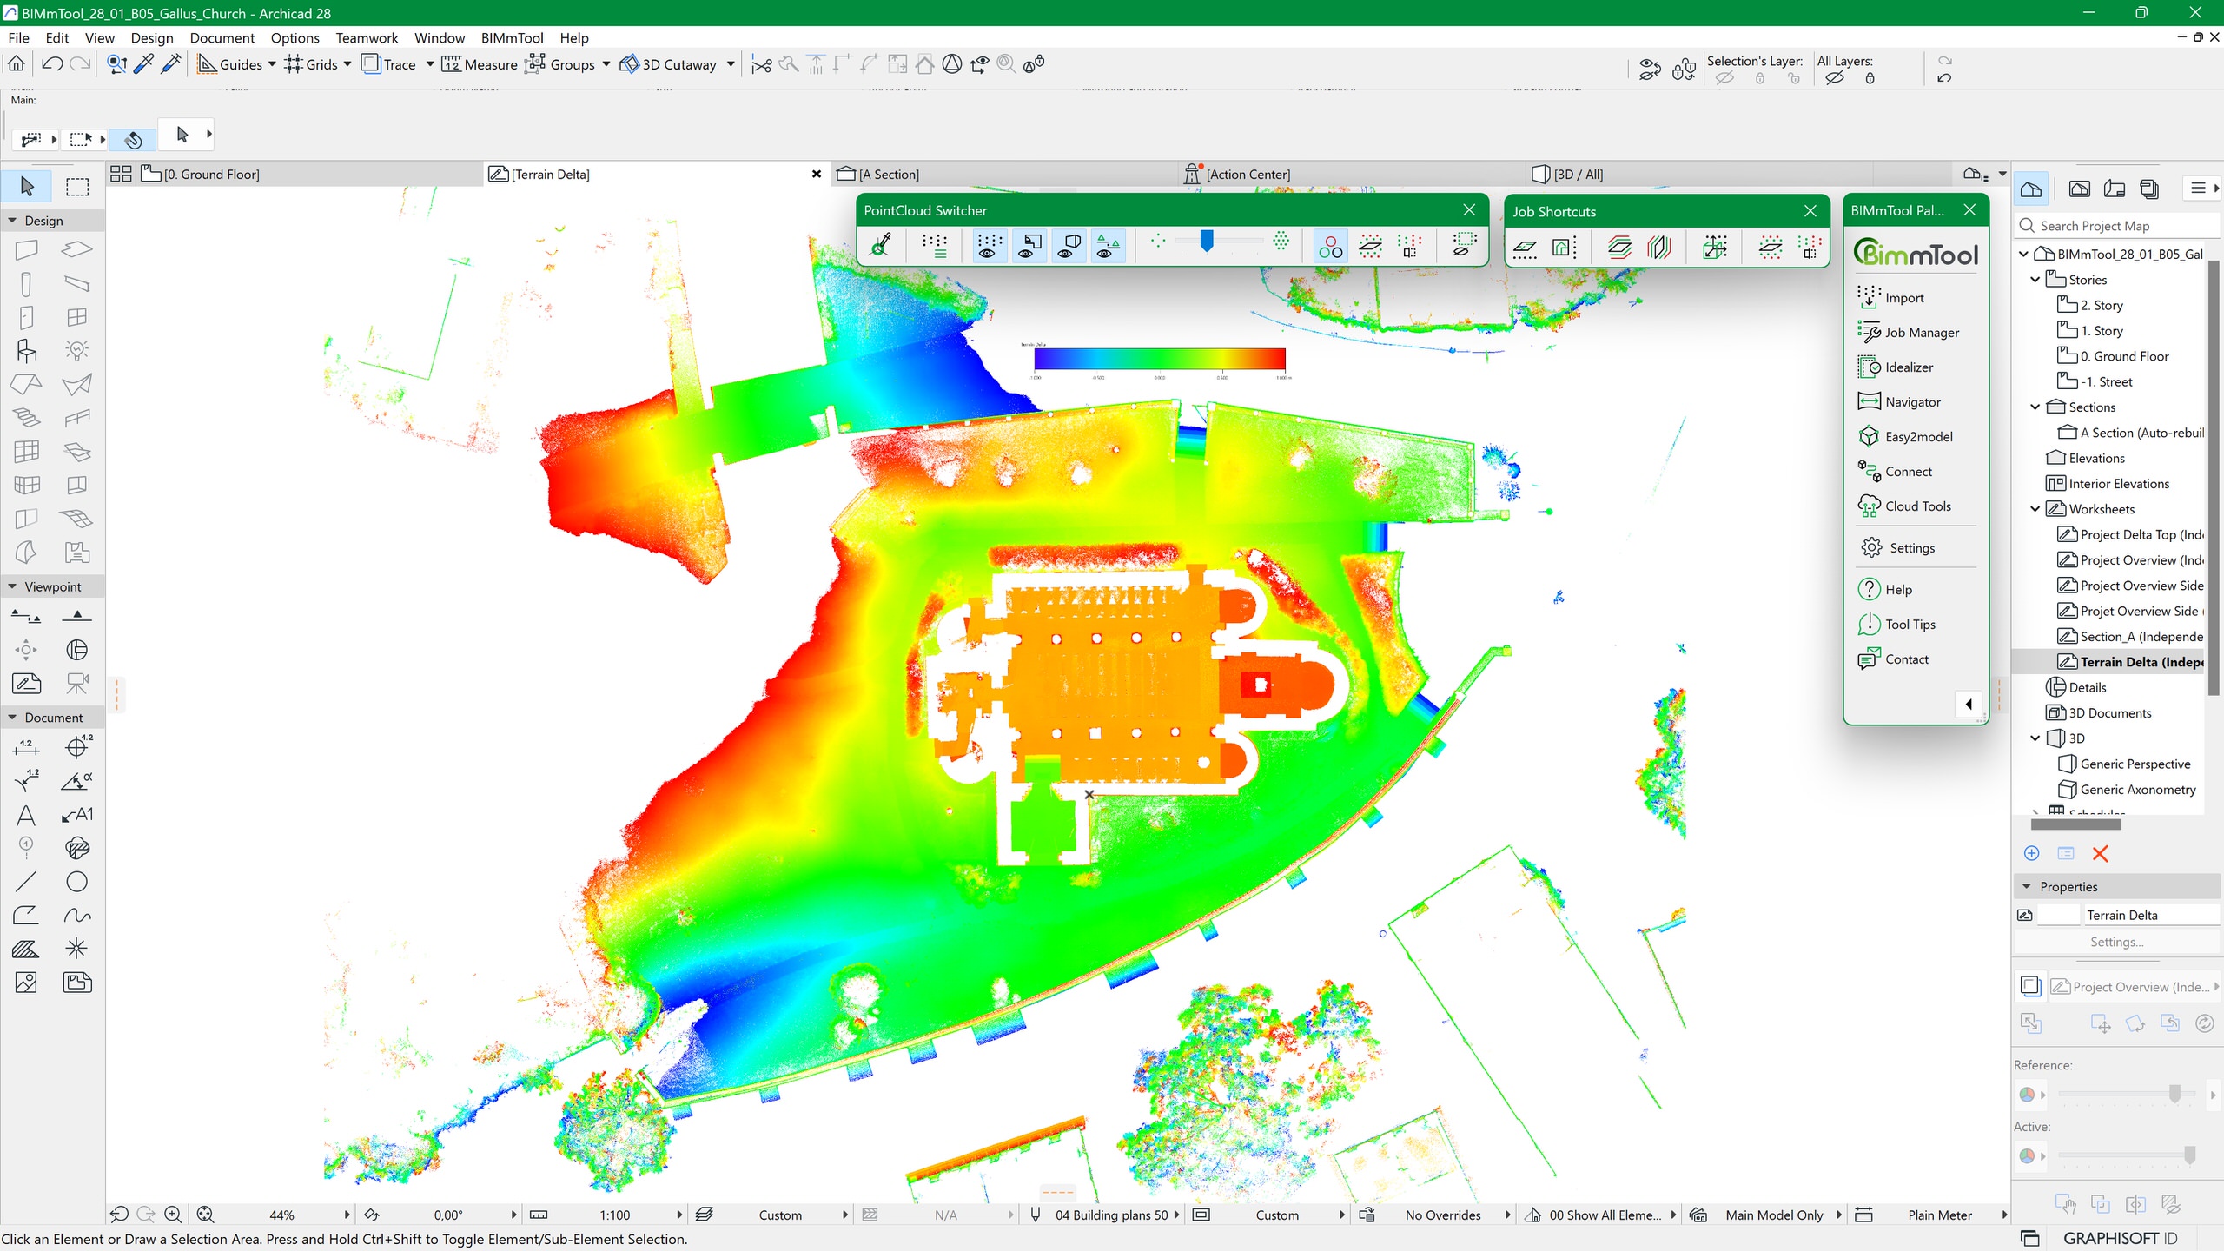
Task: Open the Job Manager in BIMmTool palette
Action: pyautogui.click(x=1921, y=333)
